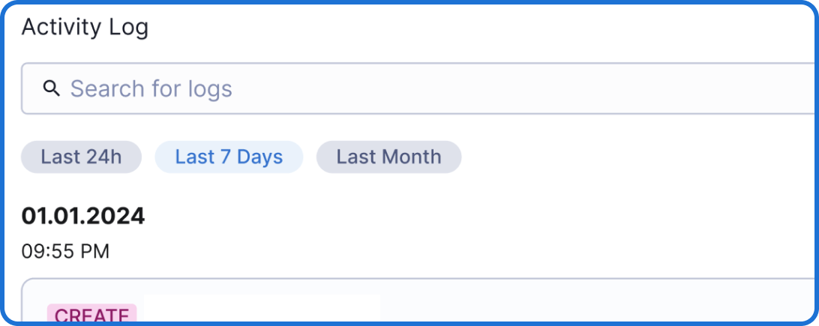
Task: Click the bold date group title 01.01.2024
Action: (x=83, y=216)
